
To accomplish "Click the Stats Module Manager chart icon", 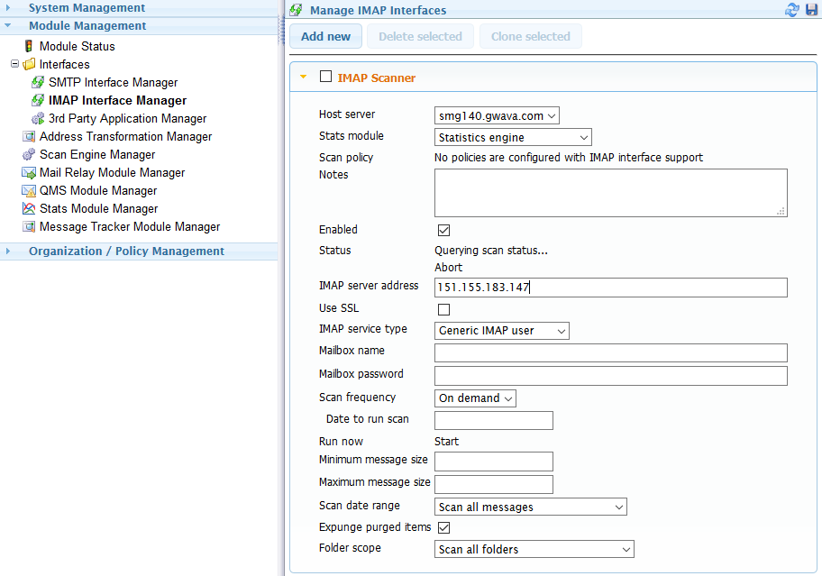I will pos(29,209).
